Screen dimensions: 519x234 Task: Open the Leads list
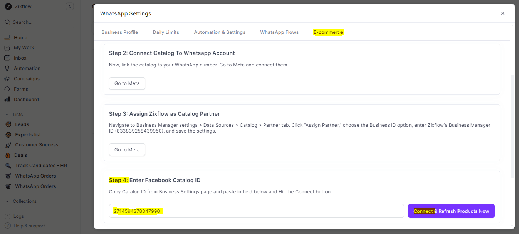[x=22, y=124]
